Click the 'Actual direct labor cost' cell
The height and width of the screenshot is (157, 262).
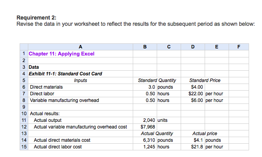pos(81,147)
